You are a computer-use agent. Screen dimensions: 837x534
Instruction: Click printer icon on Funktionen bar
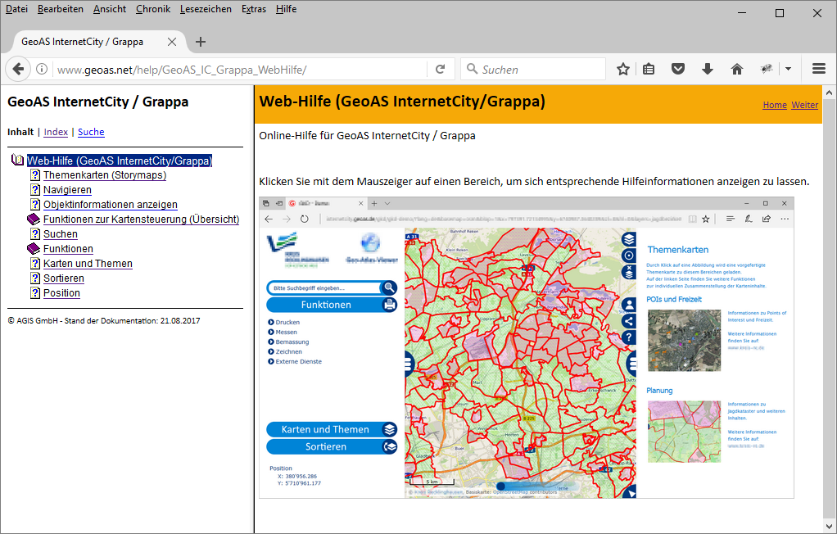click(x=390, y=305)
